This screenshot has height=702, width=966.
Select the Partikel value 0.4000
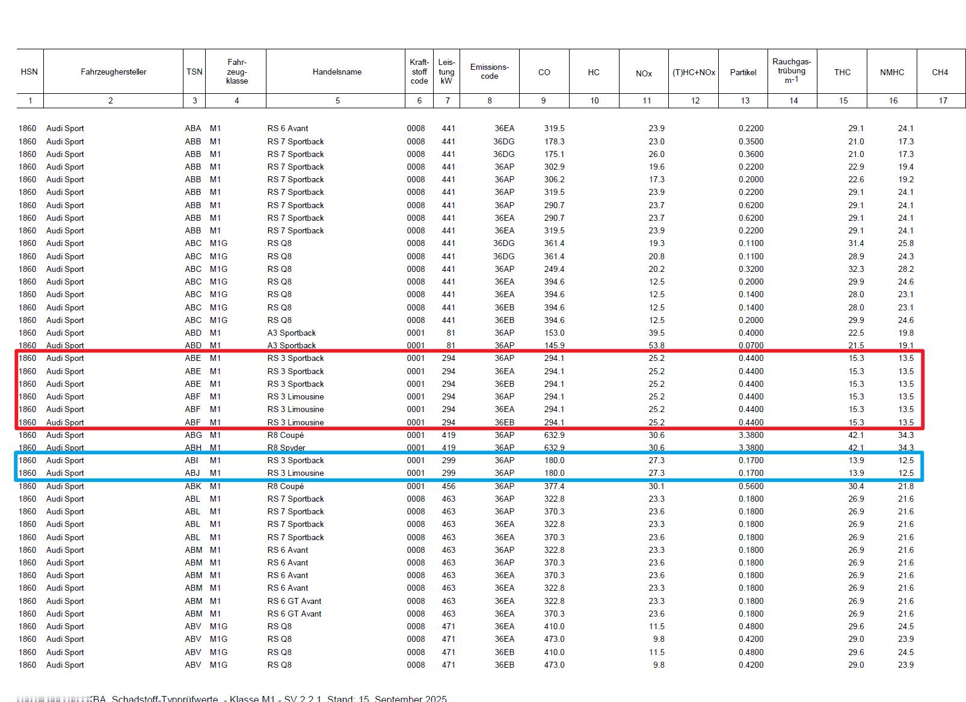click(x=751, y=333)
